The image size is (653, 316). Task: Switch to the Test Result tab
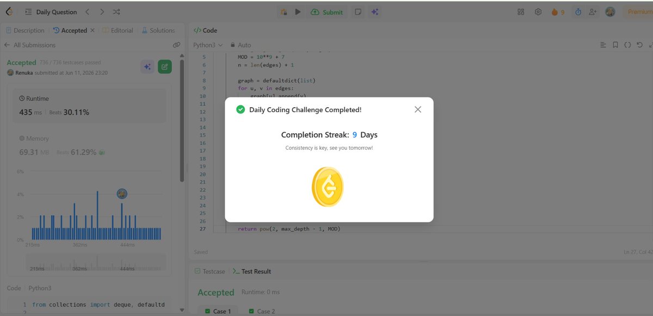[x=252, y=271]
